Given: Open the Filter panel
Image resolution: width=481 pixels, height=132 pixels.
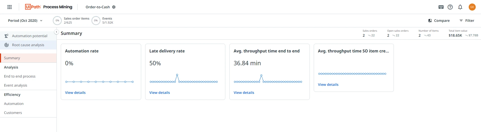Looking at the screenshot, I should pos(467,21).
